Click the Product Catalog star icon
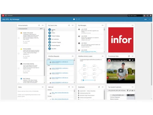Viewport: 153px width, 115px height. pos(50,36)
